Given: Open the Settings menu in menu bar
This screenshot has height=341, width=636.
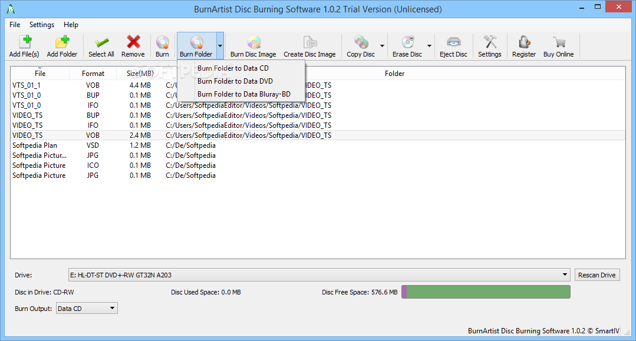Looking at the screenshot, I should (42, 25).
